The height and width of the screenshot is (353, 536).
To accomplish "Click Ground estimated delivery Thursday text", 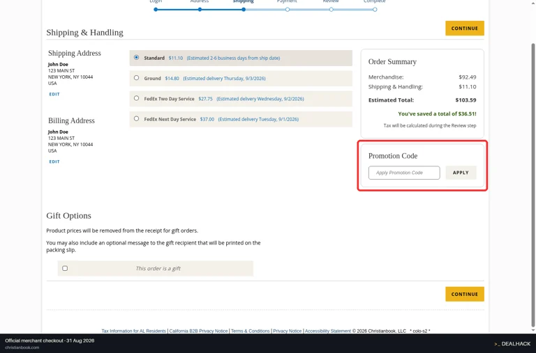I will [224, 79].
